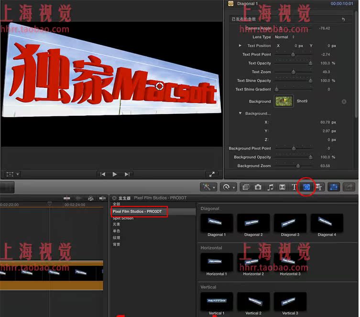Collapse the Background position group
Screen dimensions: 360x317
pyautogui.click(x=240, y=113)
